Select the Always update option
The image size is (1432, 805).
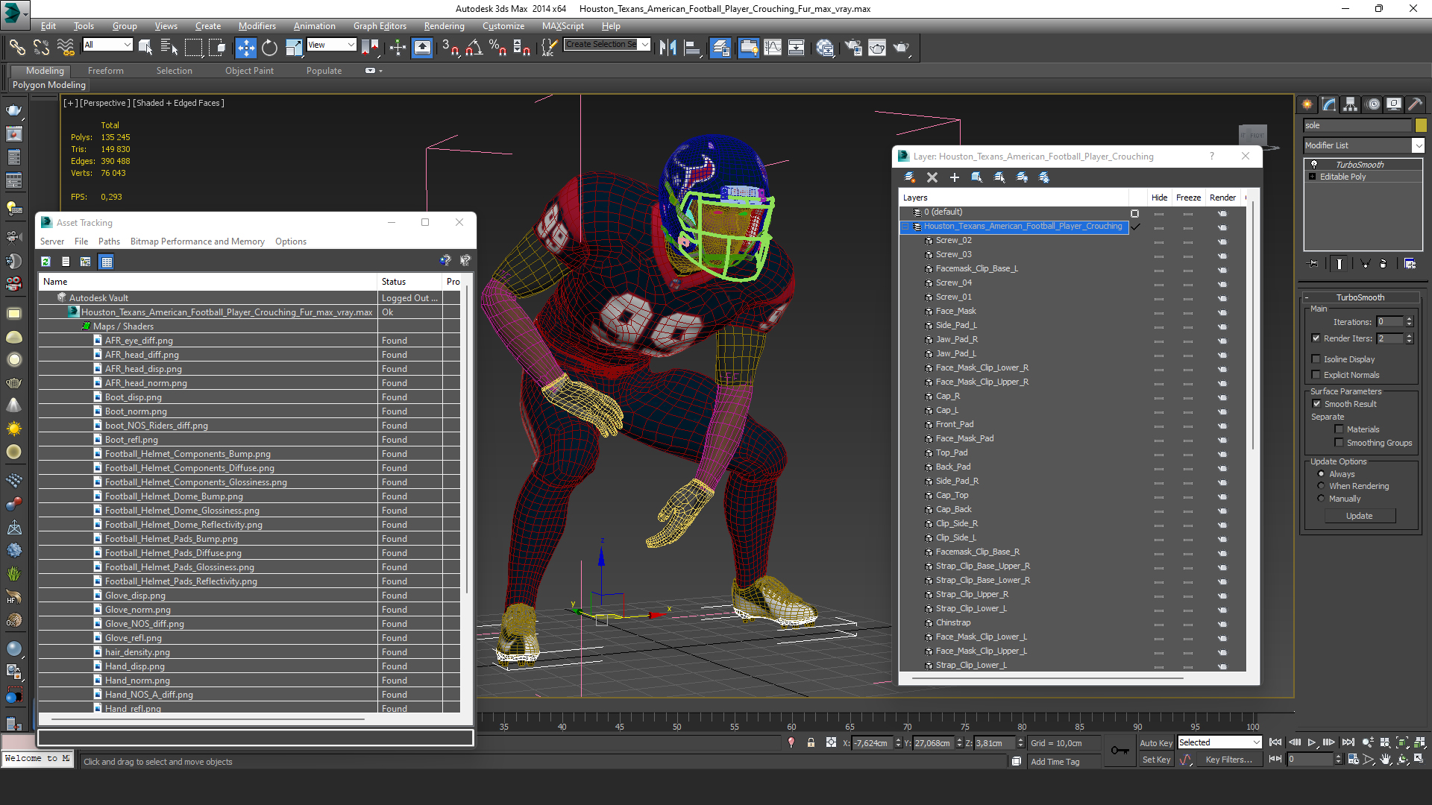(1322, 474)
